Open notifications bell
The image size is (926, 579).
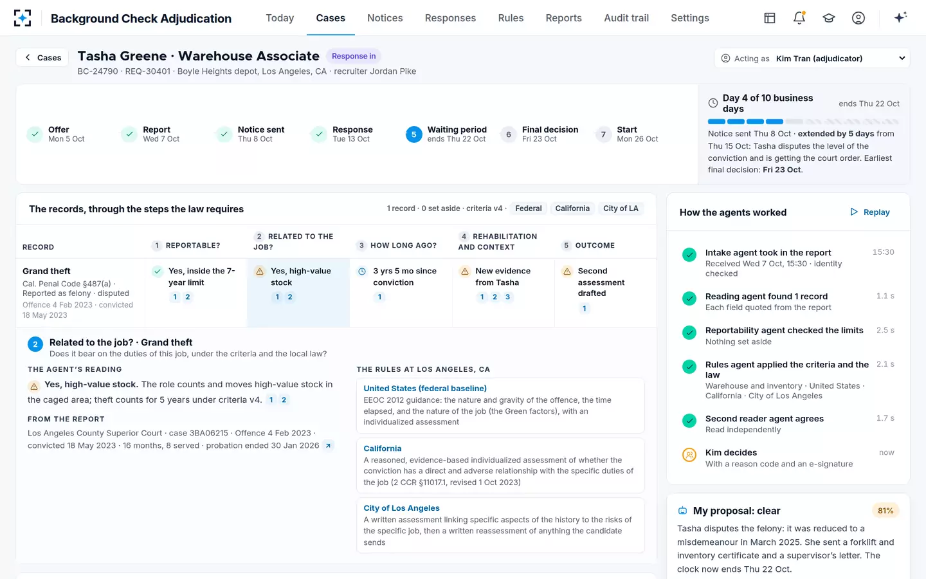coord(799,18)
